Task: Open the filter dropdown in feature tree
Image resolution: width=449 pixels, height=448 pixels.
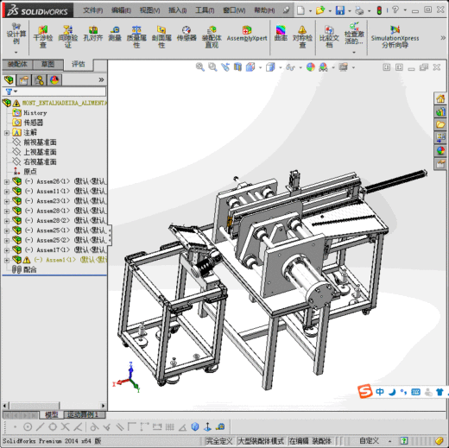Action: tap(11, 91)
